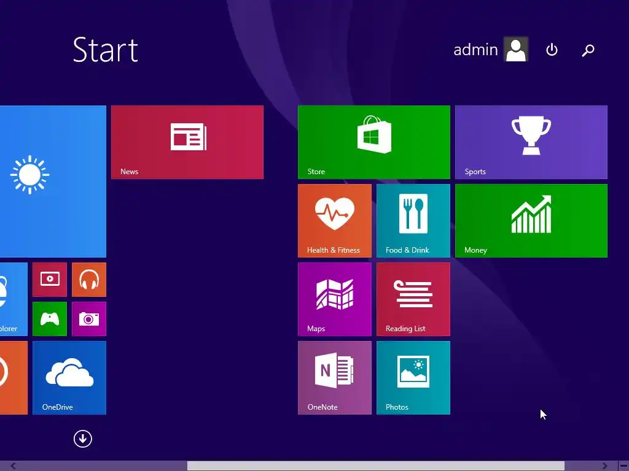The height and width of the screenshot is (471, 629).
Task: Click the admin user account picture
Action: (516, 49)
